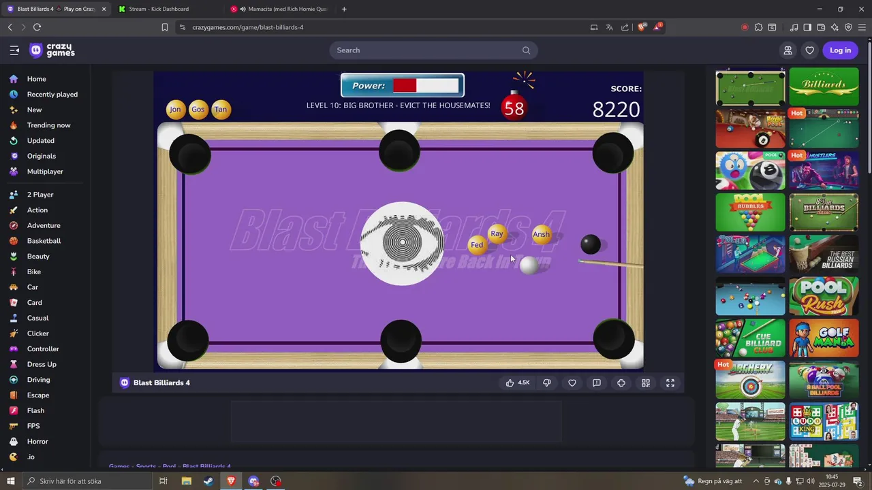Enter fullscreen mode for the game
872x490 pixels.
pyautogui.click(x=670, y=383)
